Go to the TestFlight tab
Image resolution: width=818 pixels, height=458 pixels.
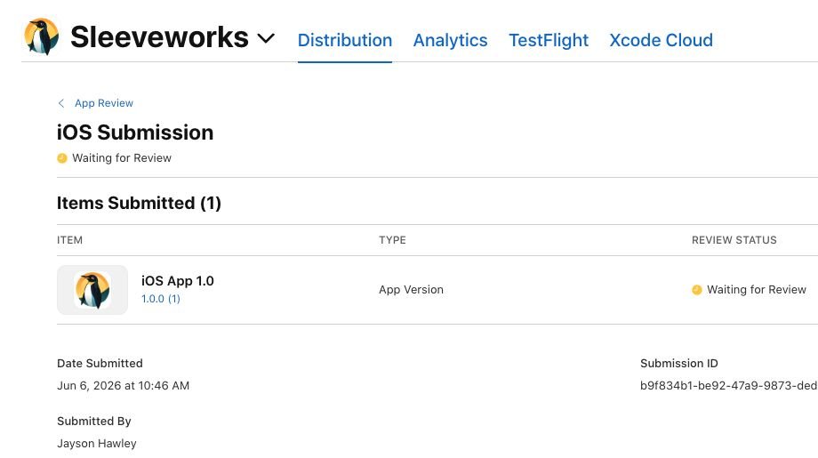point(549,40)
